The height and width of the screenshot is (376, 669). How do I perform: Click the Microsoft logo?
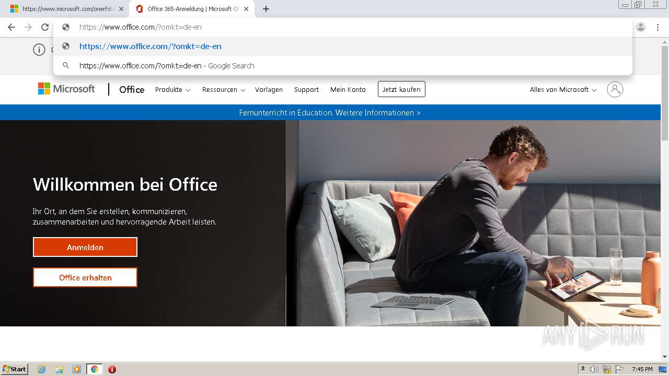click(66, 89)
